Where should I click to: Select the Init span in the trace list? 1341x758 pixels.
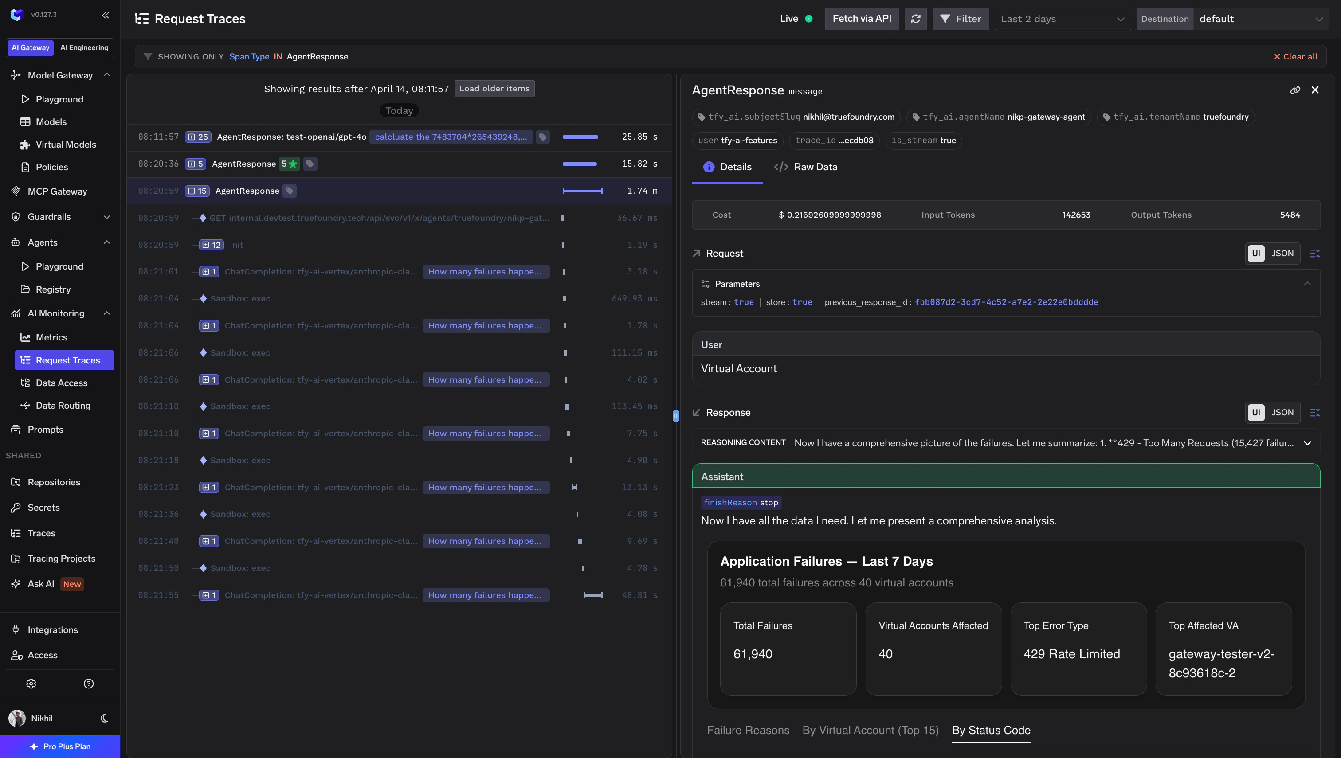click(236, 245)
